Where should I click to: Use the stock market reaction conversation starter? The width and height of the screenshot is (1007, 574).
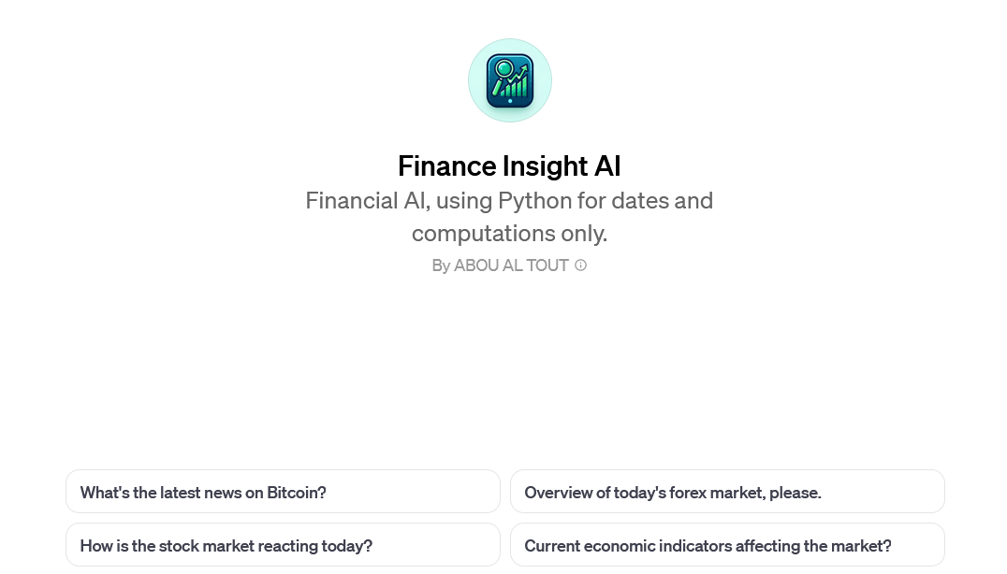point(226,546)
